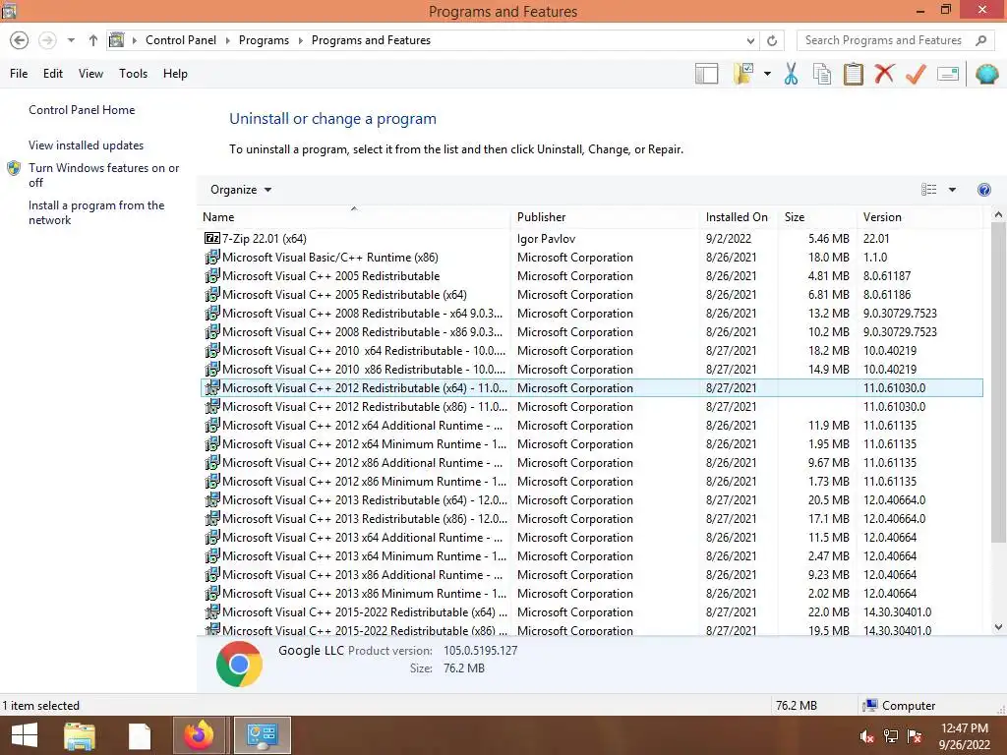Click the Cut scissors toolbar icon
1007x755 pixels.
click(x=792, y=74)
